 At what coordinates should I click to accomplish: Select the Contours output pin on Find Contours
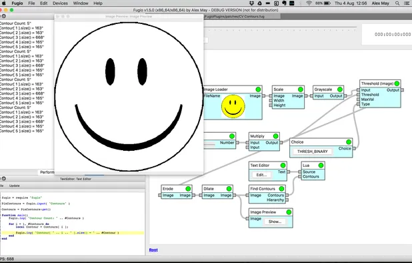pyautogui.click(x=287, y=195)
